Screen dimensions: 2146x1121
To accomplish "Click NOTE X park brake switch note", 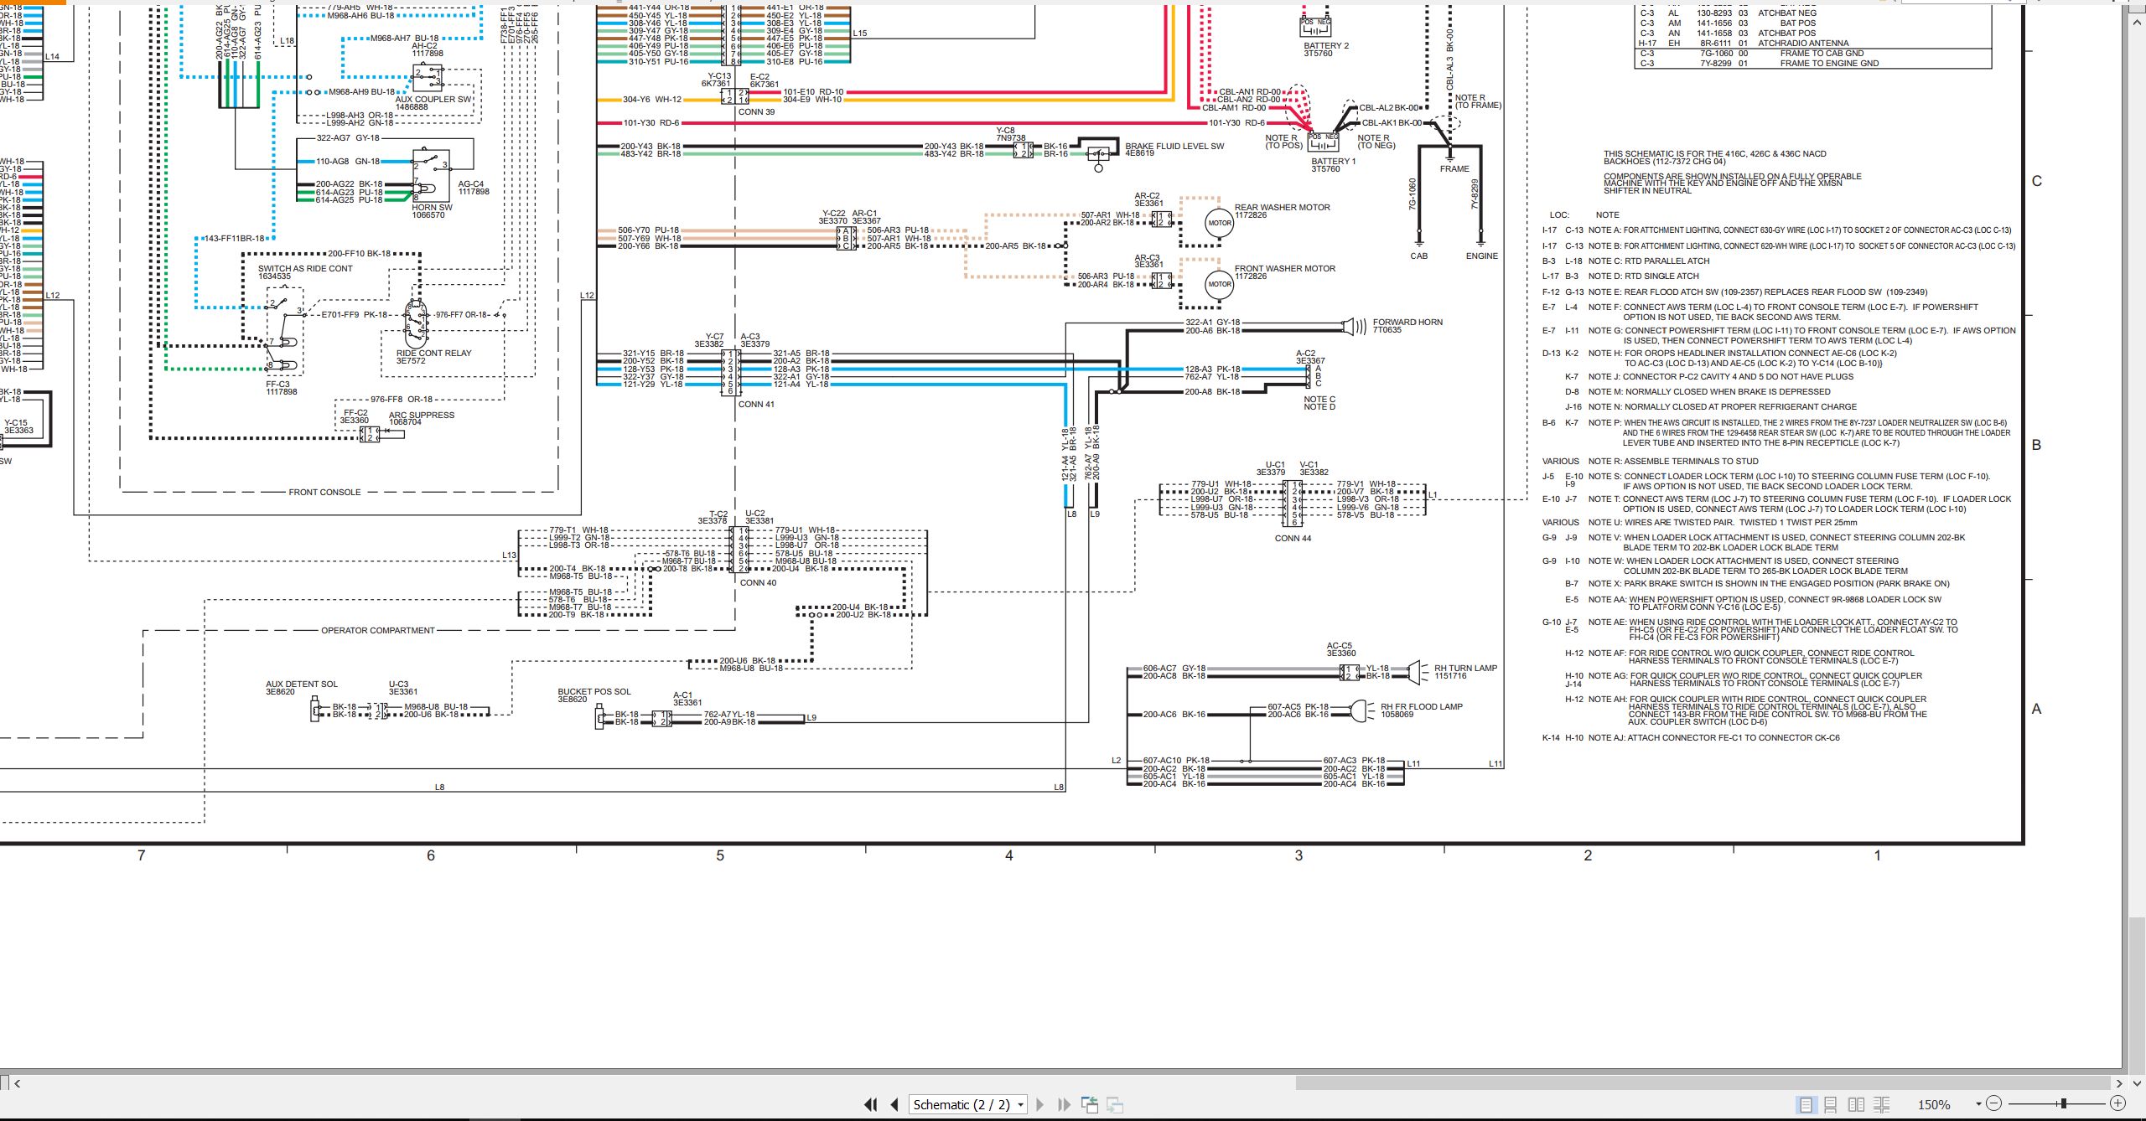I will tap(1769, 584).
